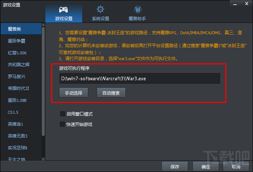Select 魔兽类 in the game list
The image size is (253, 172).
(21, 29)
